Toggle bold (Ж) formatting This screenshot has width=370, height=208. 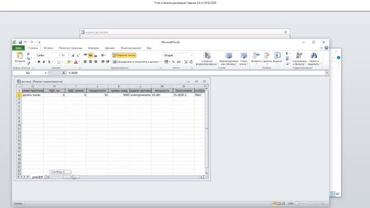(x=39, y=62)
